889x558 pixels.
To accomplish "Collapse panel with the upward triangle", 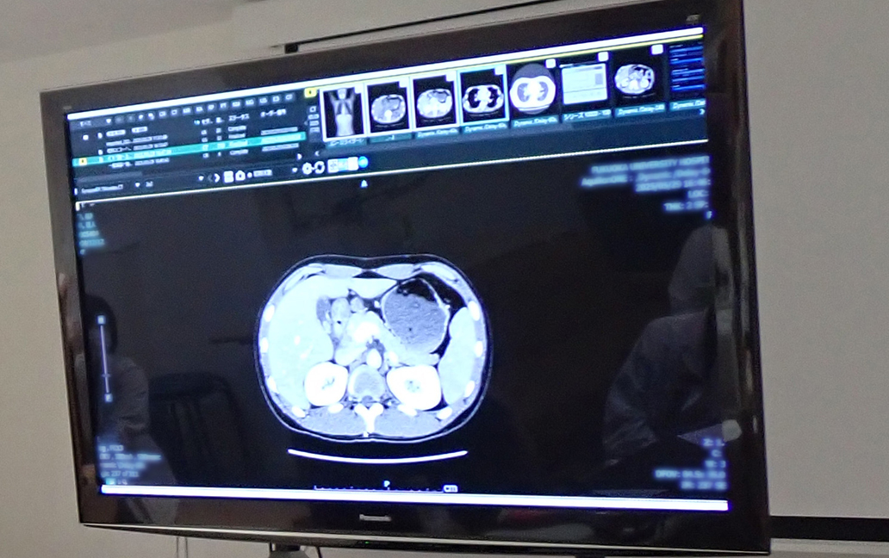I will [x=364, y=183].
